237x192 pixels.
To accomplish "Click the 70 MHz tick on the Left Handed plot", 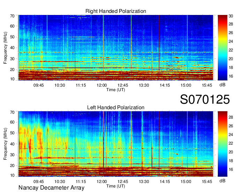I will coord(12,112).
